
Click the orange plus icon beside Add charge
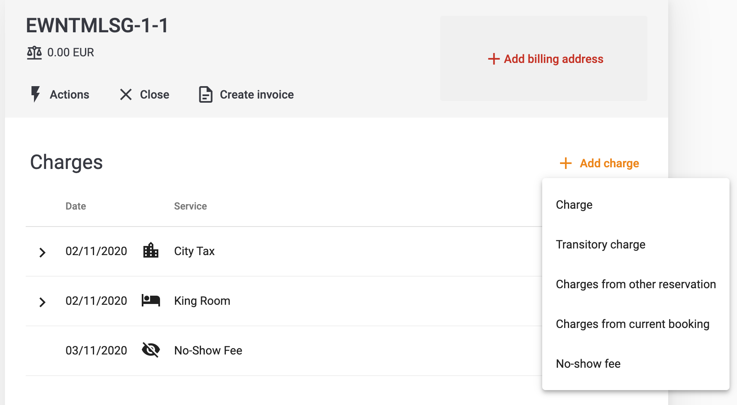tap(566, 163)
